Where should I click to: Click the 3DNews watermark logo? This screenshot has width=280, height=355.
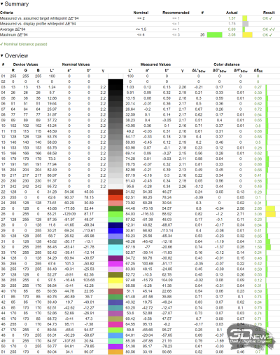pos(250,337)
